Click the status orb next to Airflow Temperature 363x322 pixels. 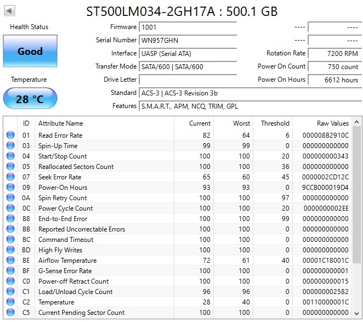coord(10,261)
